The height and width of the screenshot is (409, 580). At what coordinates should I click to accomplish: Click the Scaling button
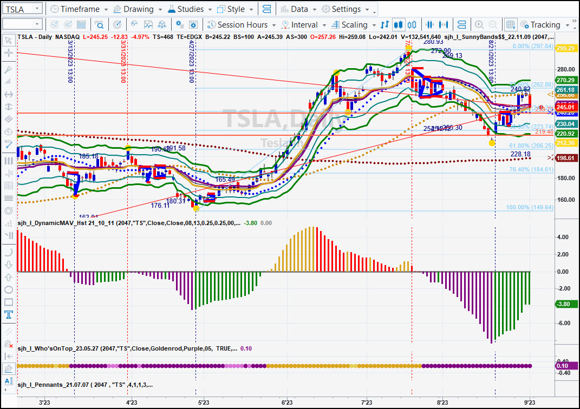coord(350,25)
